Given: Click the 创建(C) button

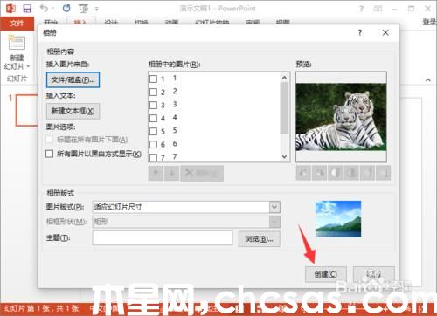Looking at the screenshot, I should [x=326, y=274].
